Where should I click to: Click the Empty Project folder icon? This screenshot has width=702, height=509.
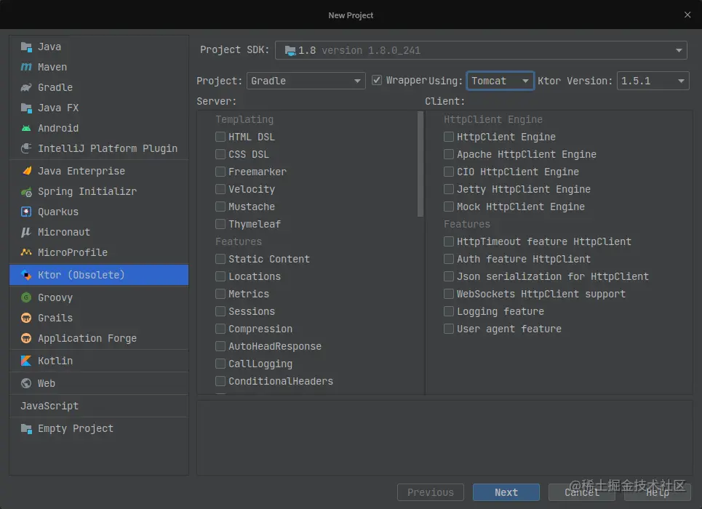click(x=26, y=428)
